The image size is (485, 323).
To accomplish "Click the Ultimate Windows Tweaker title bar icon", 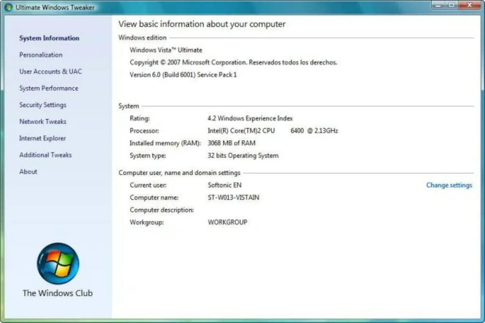I will [9, 7].
